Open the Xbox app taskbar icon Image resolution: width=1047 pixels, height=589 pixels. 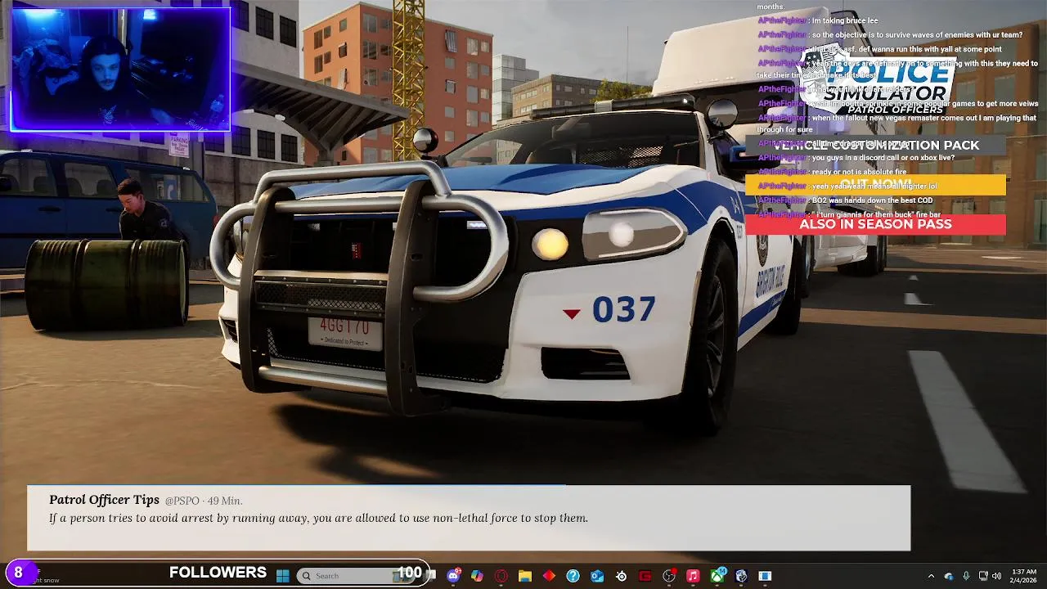pyautogui.click(x=717, y=576)
